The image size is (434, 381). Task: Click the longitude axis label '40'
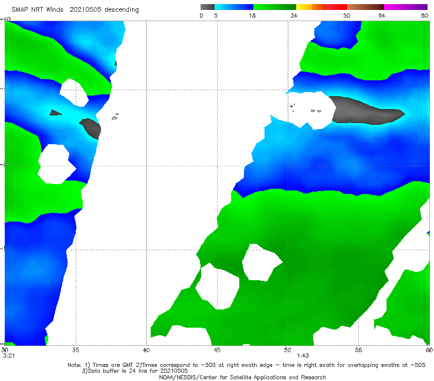[146, 350]
